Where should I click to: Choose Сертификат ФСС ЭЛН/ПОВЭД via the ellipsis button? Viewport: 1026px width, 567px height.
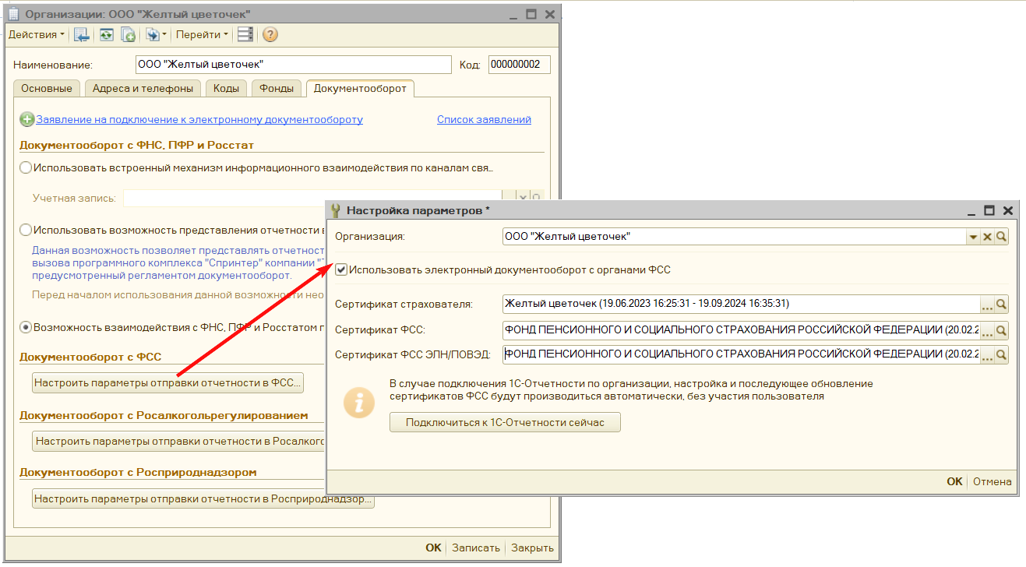987,355
